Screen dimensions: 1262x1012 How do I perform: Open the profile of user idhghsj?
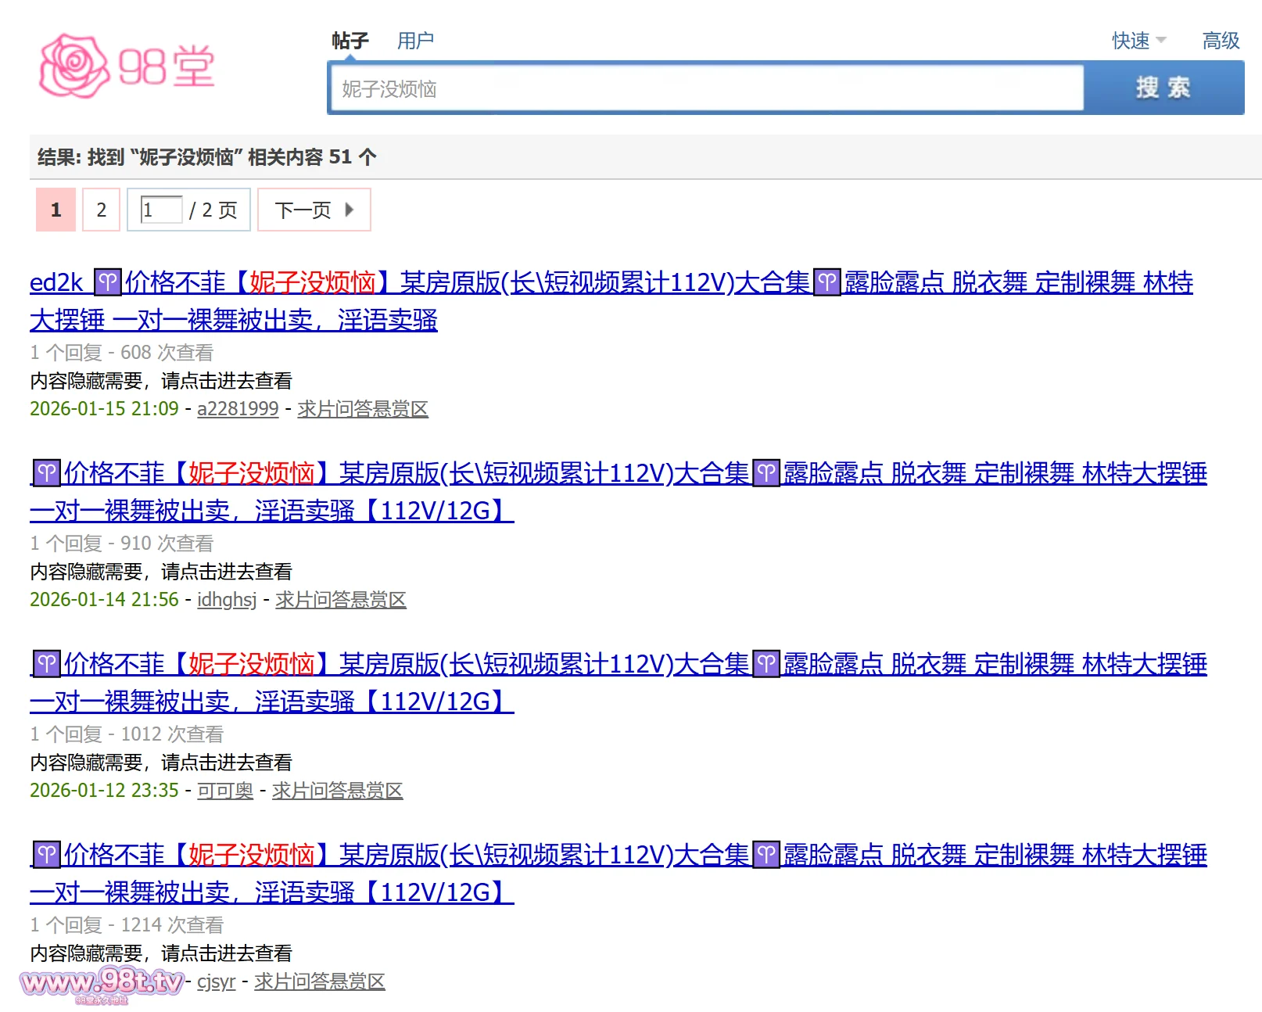(227, 600)
